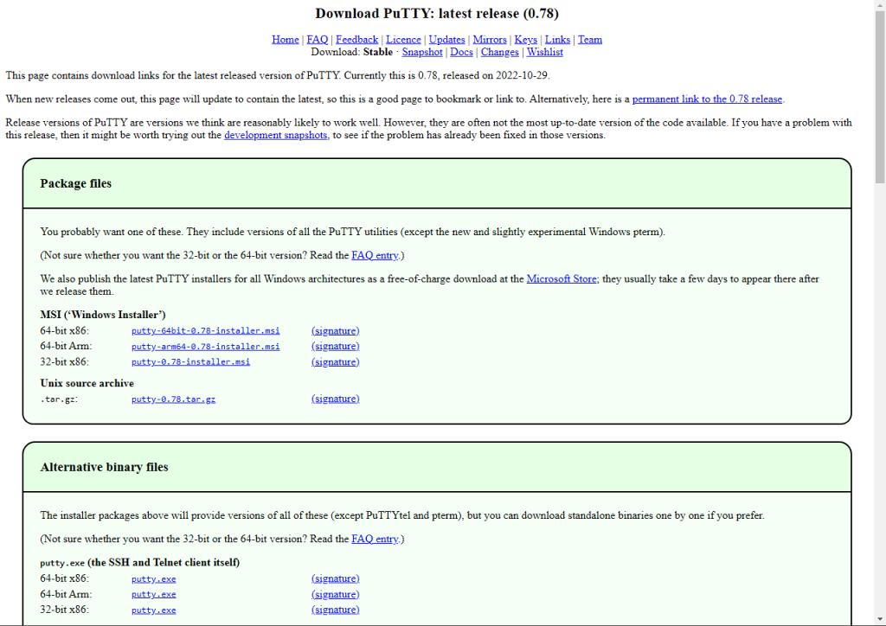Click the 'Download PuTTY: latest release (0.78)' heading
The width and height of the screenshot is (886, 626).
coord(437,14)
